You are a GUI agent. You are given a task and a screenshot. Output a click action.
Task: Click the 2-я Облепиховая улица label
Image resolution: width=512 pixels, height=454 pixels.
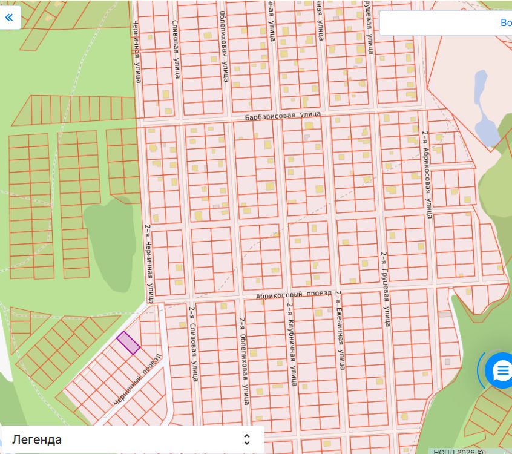point(244,361)
